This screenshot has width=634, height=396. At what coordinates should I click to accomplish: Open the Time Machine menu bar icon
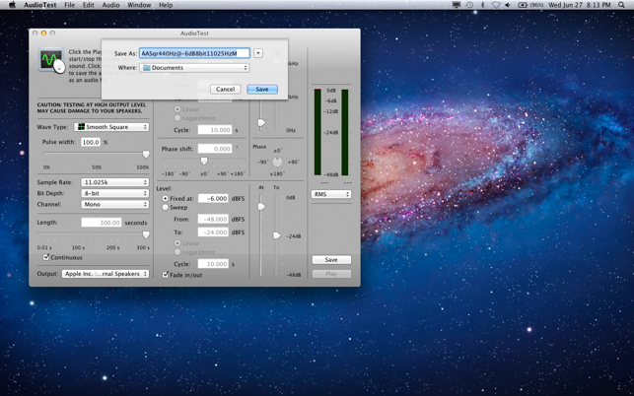coord(469,5)
